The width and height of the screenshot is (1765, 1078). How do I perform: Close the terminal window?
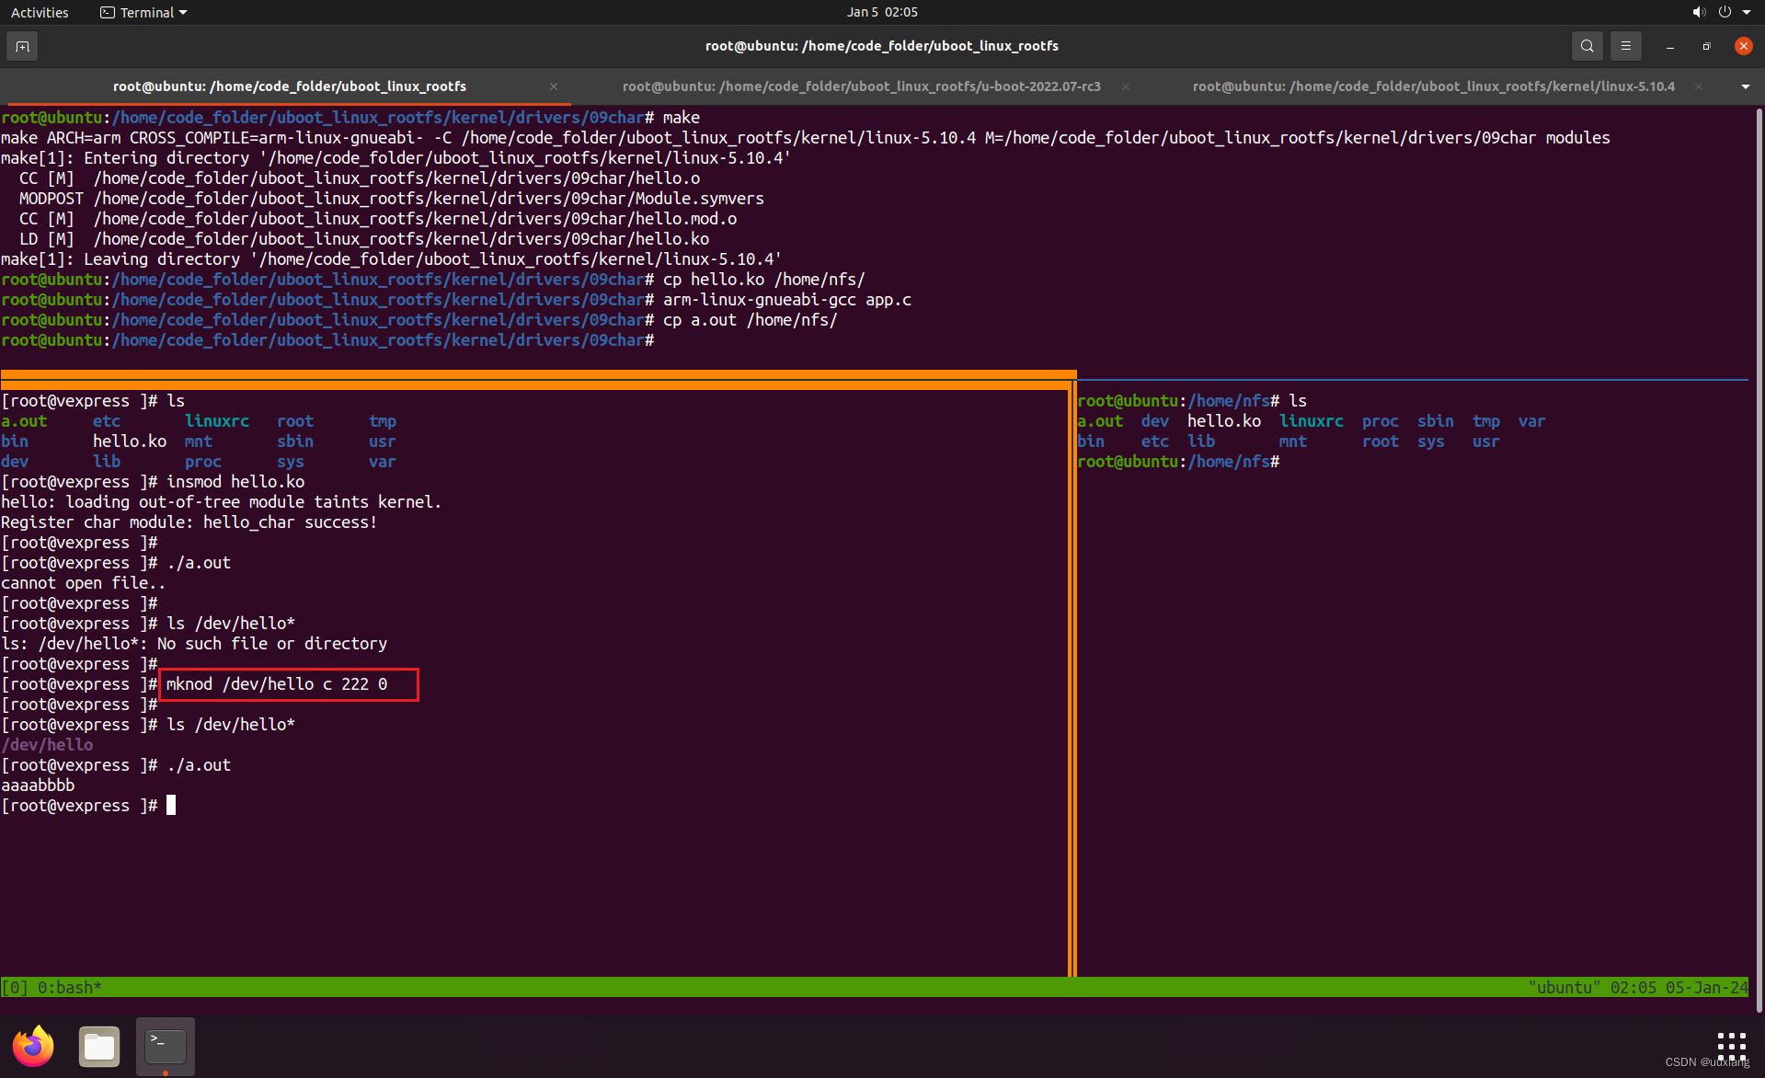[x=1743, y=46]
